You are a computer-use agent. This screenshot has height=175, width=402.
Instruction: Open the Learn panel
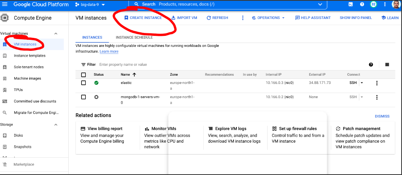pyautogui.click(x=390, y=18)
